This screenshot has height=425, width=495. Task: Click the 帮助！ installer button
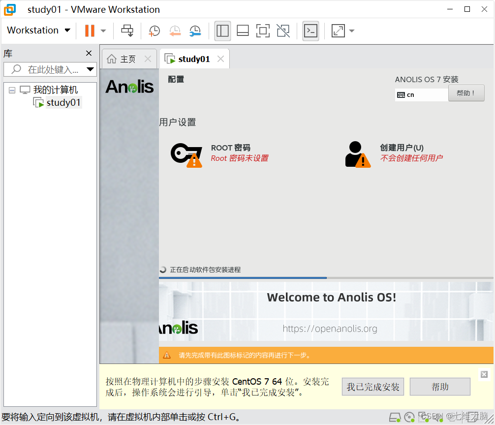pyautogui.click(x=466, y=93)
